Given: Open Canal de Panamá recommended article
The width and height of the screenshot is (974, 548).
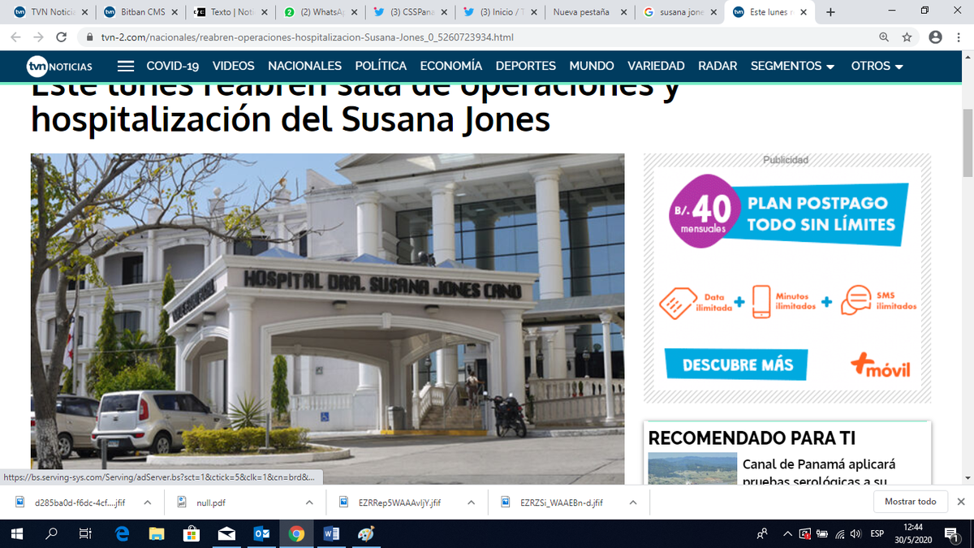Looking at the screenshot, I should click(x=818, y=465).
